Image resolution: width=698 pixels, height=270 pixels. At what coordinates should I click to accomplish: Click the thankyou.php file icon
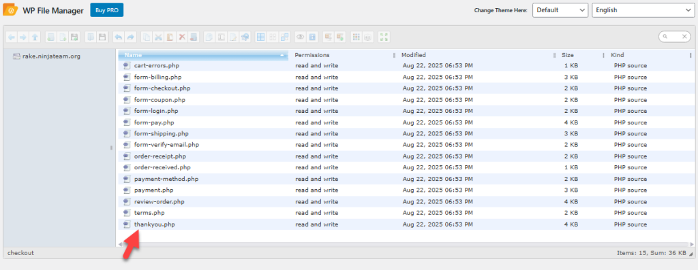pos(126,224)
